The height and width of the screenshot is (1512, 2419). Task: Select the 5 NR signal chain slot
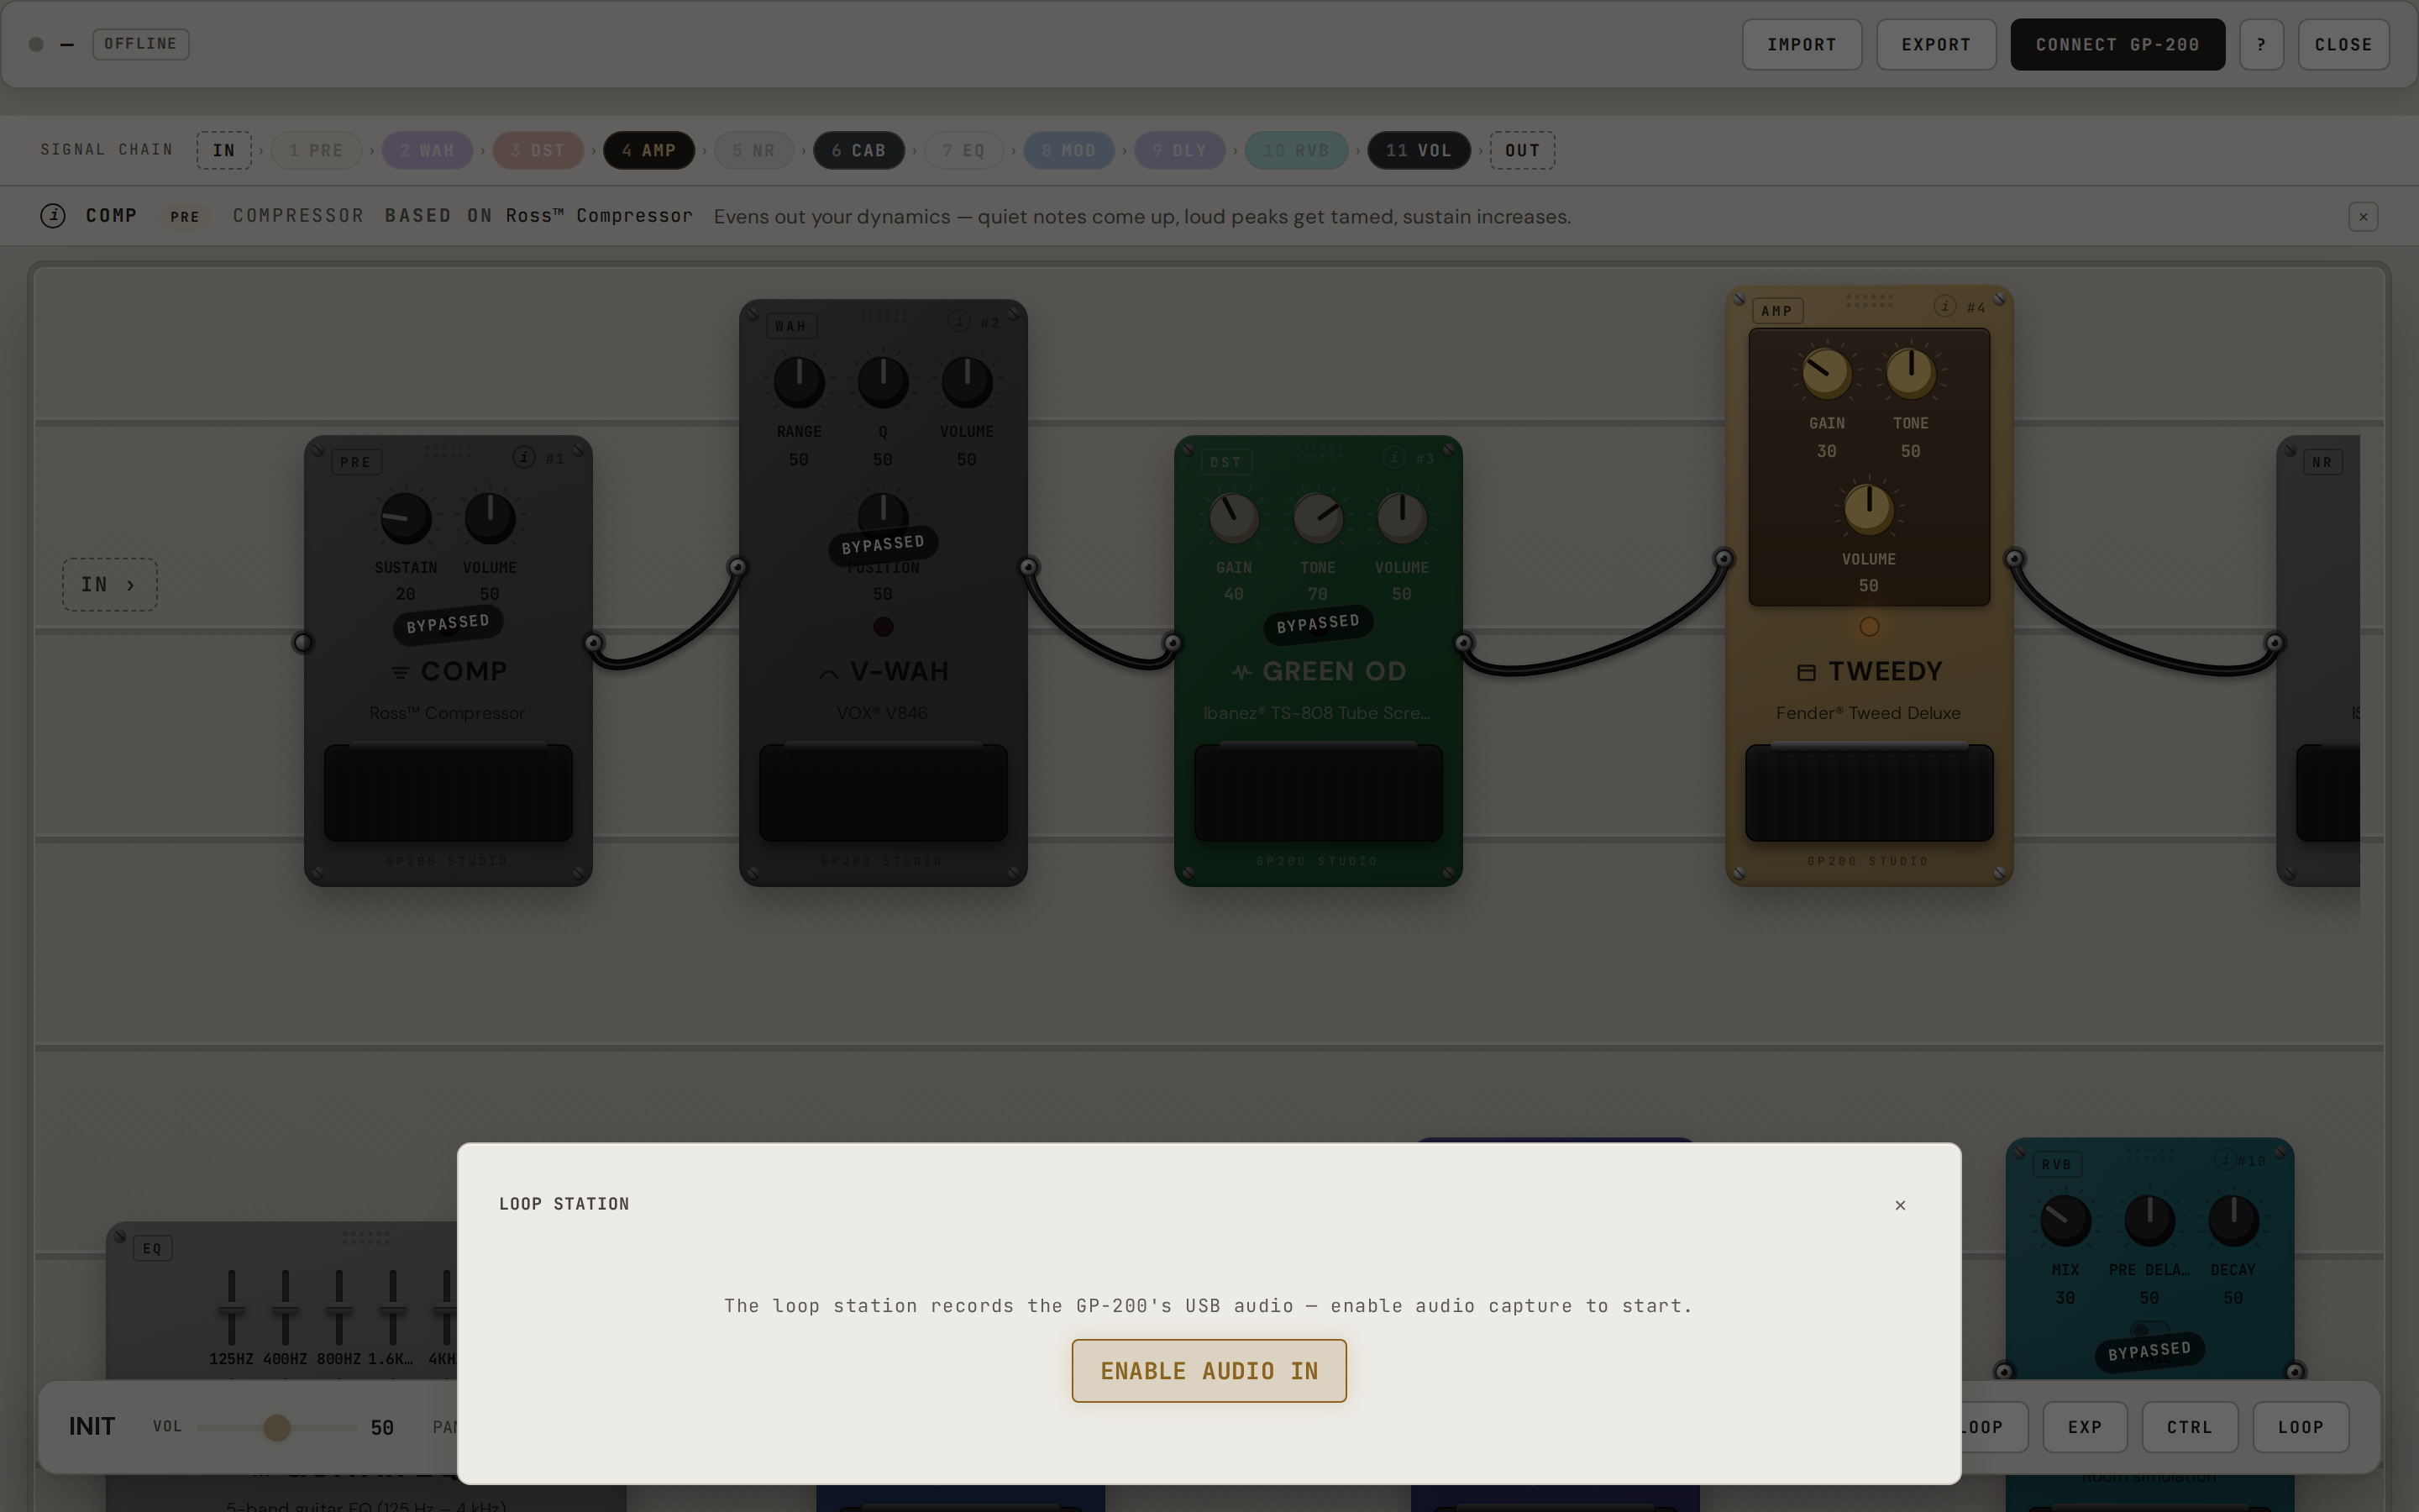(753, 150)
